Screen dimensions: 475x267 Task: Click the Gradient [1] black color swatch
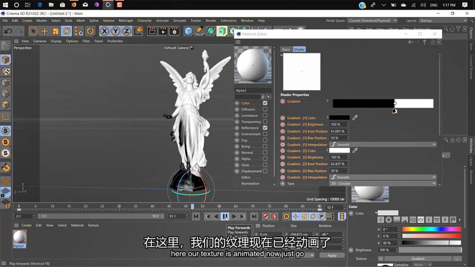pos(339,117)
